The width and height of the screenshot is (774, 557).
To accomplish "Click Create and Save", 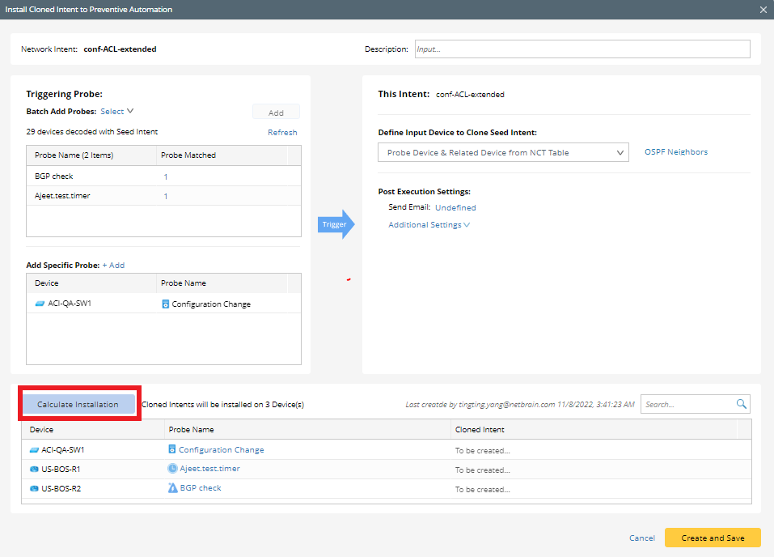I will 712,538.
